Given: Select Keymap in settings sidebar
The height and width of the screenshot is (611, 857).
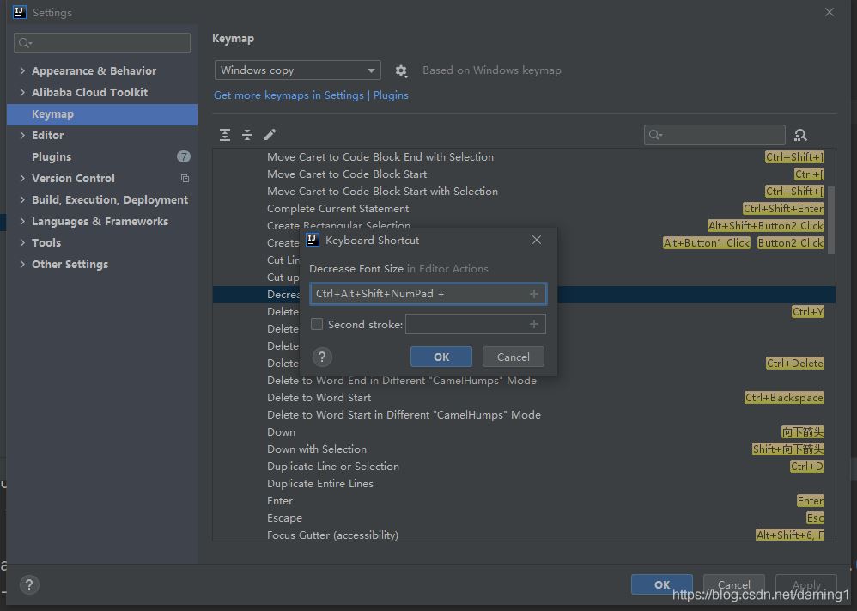Looking at the screenshot, I should coord(52,113).
